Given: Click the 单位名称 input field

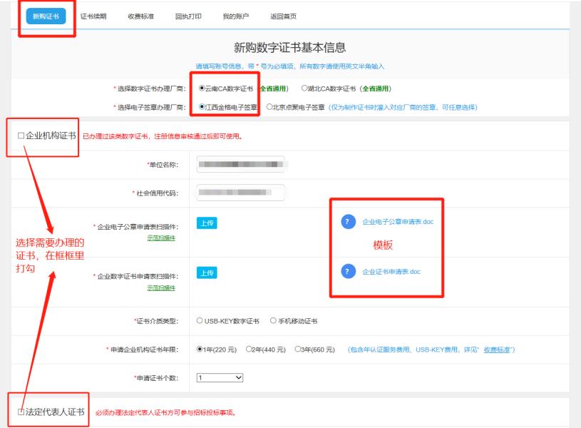Looking at the screenshot, I should [x=242, y=163].
